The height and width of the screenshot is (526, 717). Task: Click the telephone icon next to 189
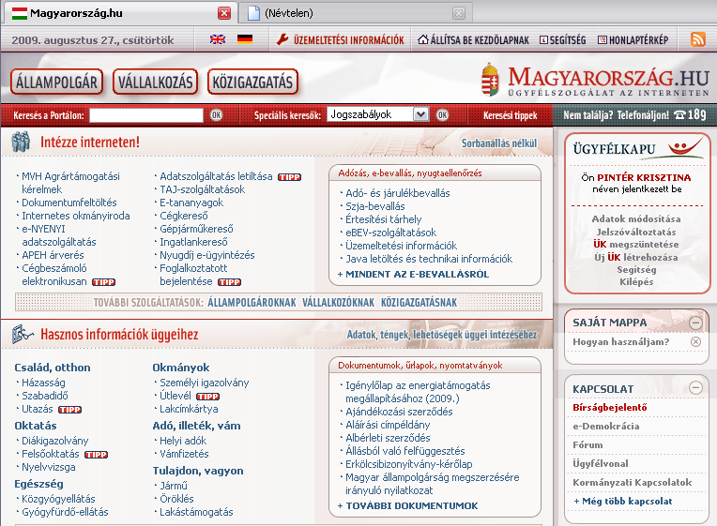point(680,115)
